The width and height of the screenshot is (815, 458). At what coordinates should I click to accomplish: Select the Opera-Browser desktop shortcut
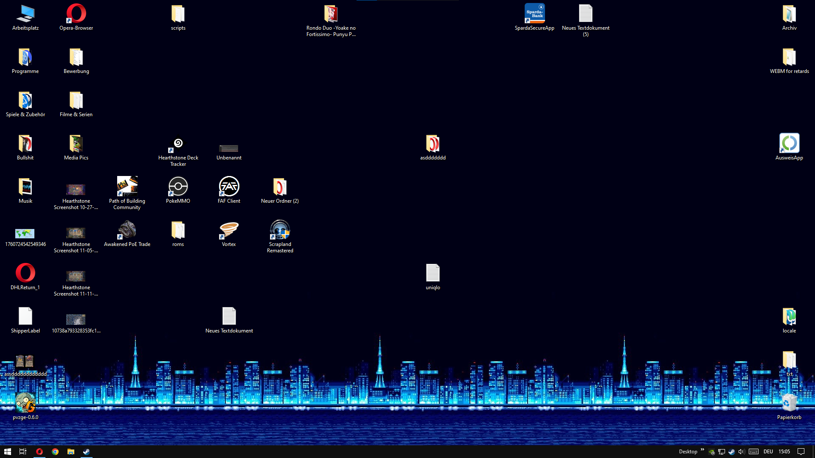pos(76,14)
